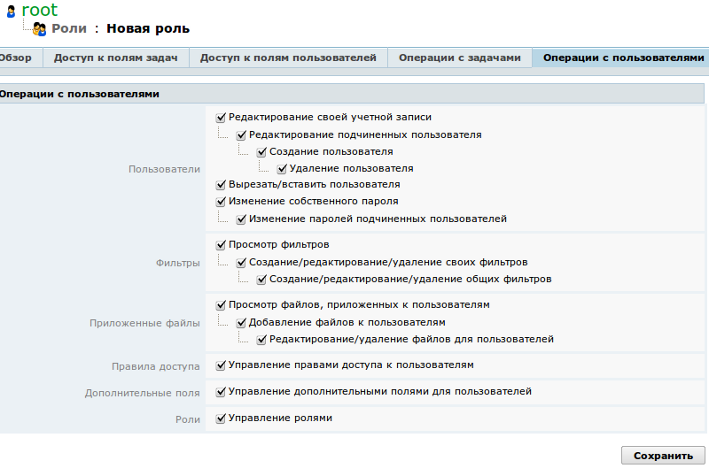Viewport: 709px width, 476px height.
Task: Uncheck Вырезать/вставить пользователя
Action: [x=222, y=185]
